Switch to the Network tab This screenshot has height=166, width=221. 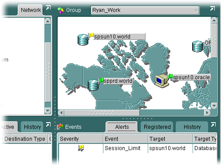[x=31, y=10]
